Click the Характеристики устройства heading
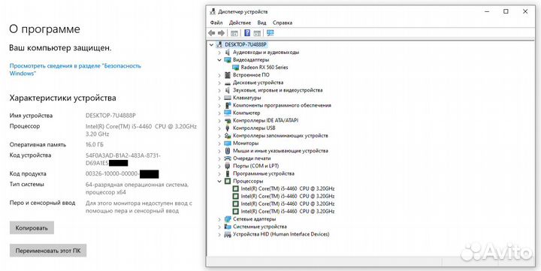The height and width of the screenshot is (271, 541). click(62, 98)
